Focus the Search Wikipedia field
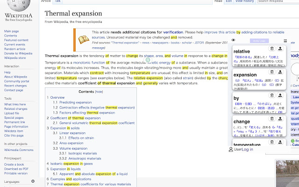 278,1
